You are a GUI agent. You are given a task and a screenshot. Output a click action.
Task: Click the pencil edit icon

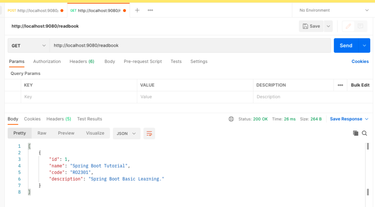348,26
